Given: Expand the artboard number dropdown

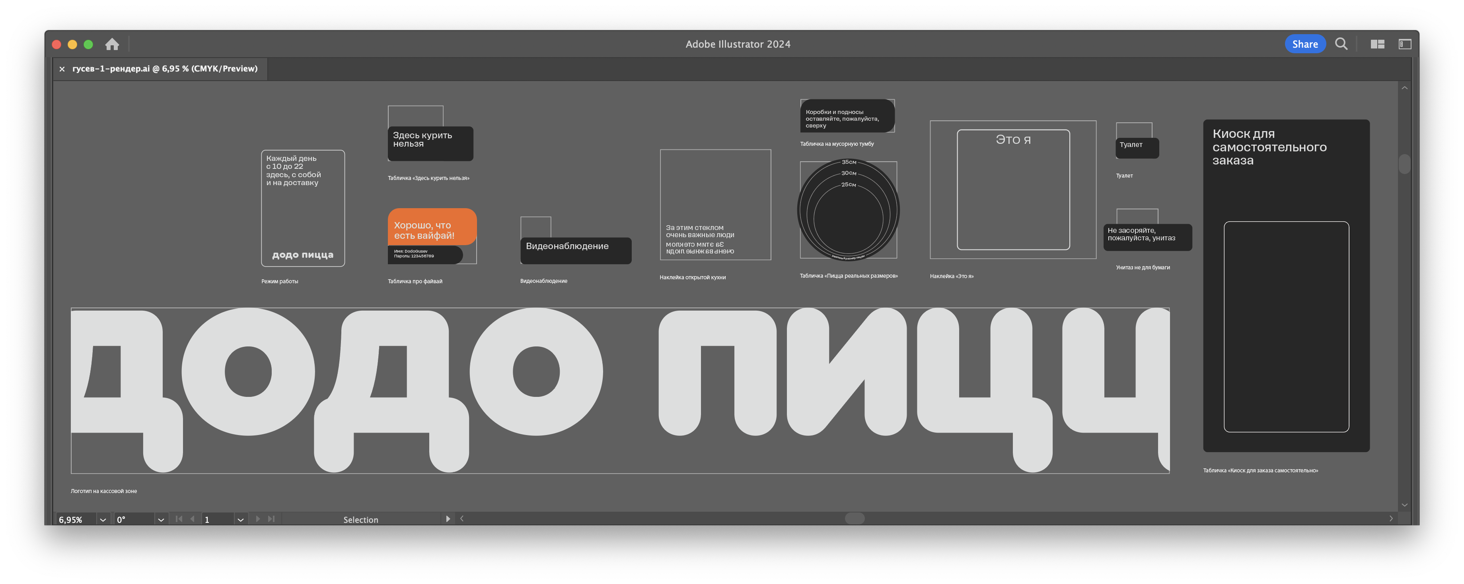Looking at the screenshot, I should click(240, 519).
